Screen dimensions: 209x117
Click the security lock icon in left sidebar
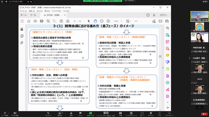pos(22,29)
